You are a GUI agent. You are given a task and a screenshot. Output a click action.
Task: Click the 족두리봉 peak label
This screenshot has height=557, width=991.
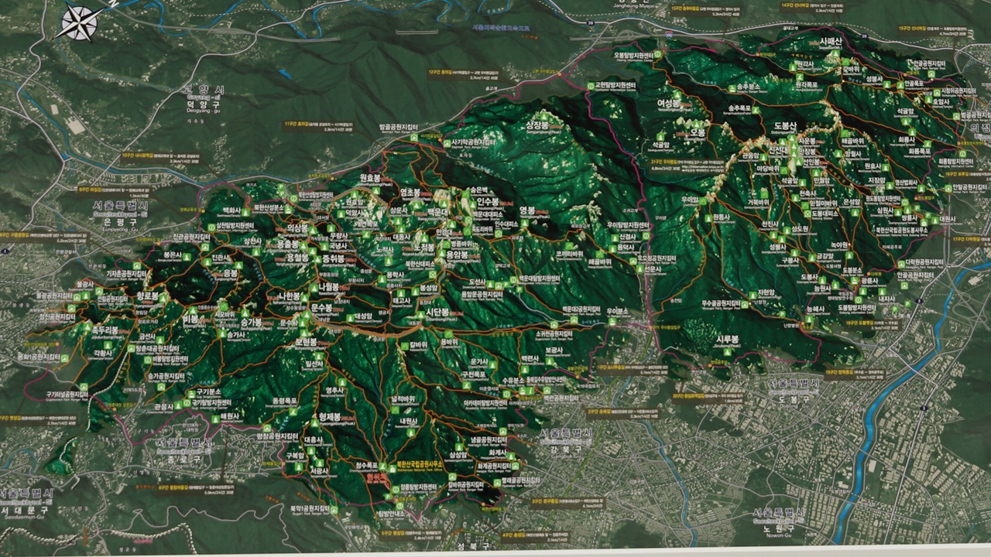point(105,330)
